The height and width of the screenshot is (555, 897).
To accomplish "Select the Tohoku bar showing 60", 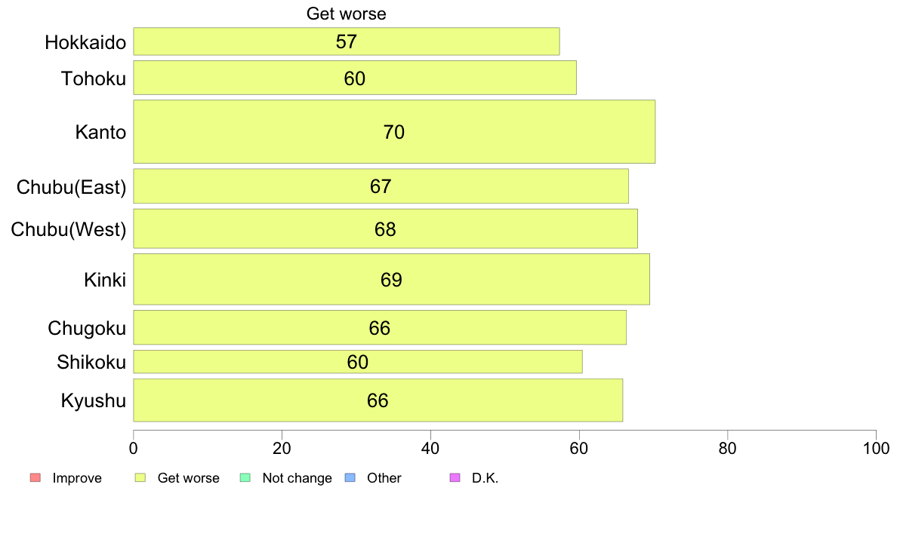I will click(355, 78).
